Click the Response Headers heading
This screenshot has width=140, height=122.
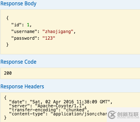(22, 86)
